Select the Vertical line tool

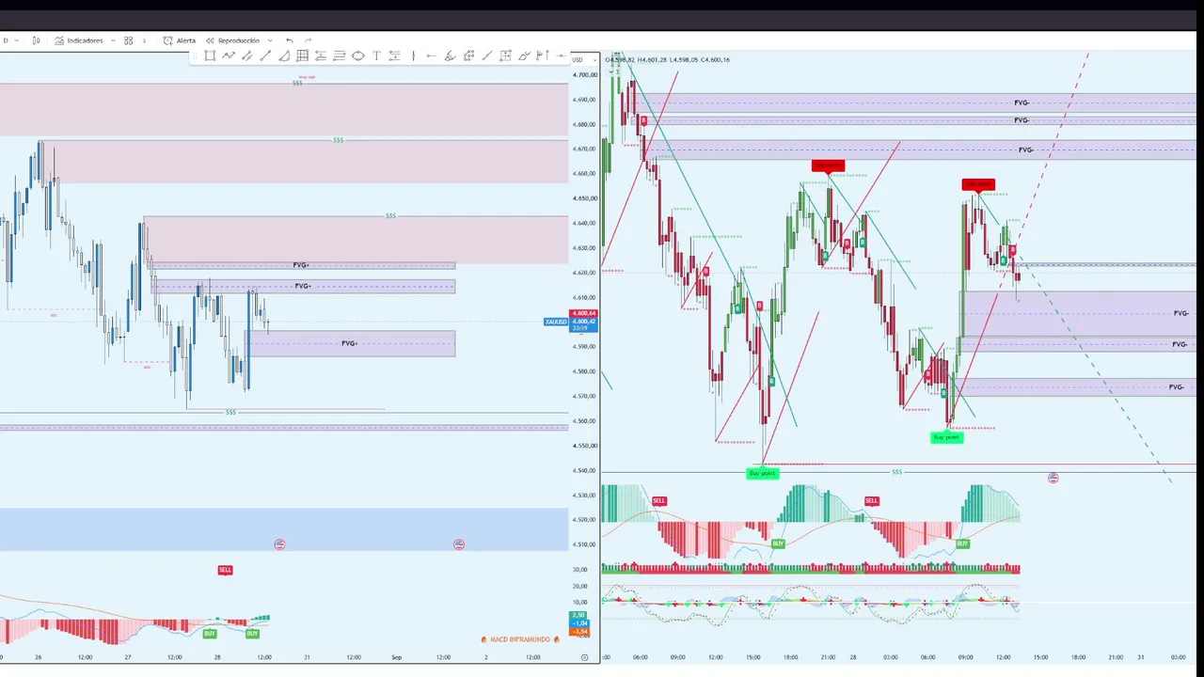coord(413,55)
